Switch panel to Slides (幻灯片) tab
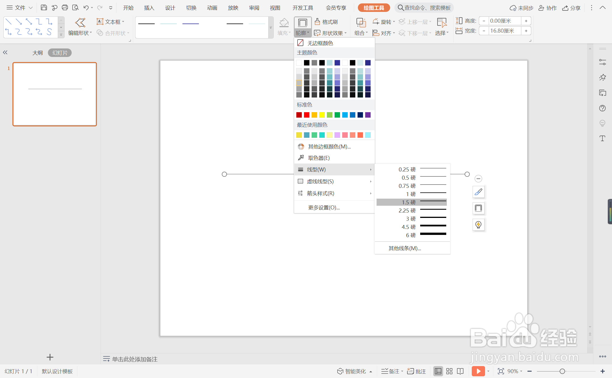The width and height of the screenshot is (612, 378). coord(60,53)
